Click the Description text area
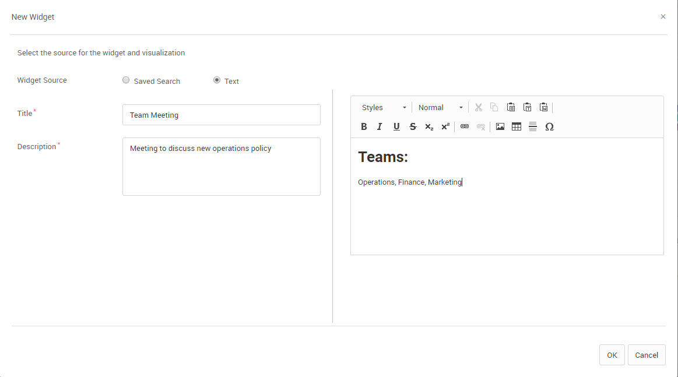The width and height of the screenshot is (678, 377). point(222,167)
